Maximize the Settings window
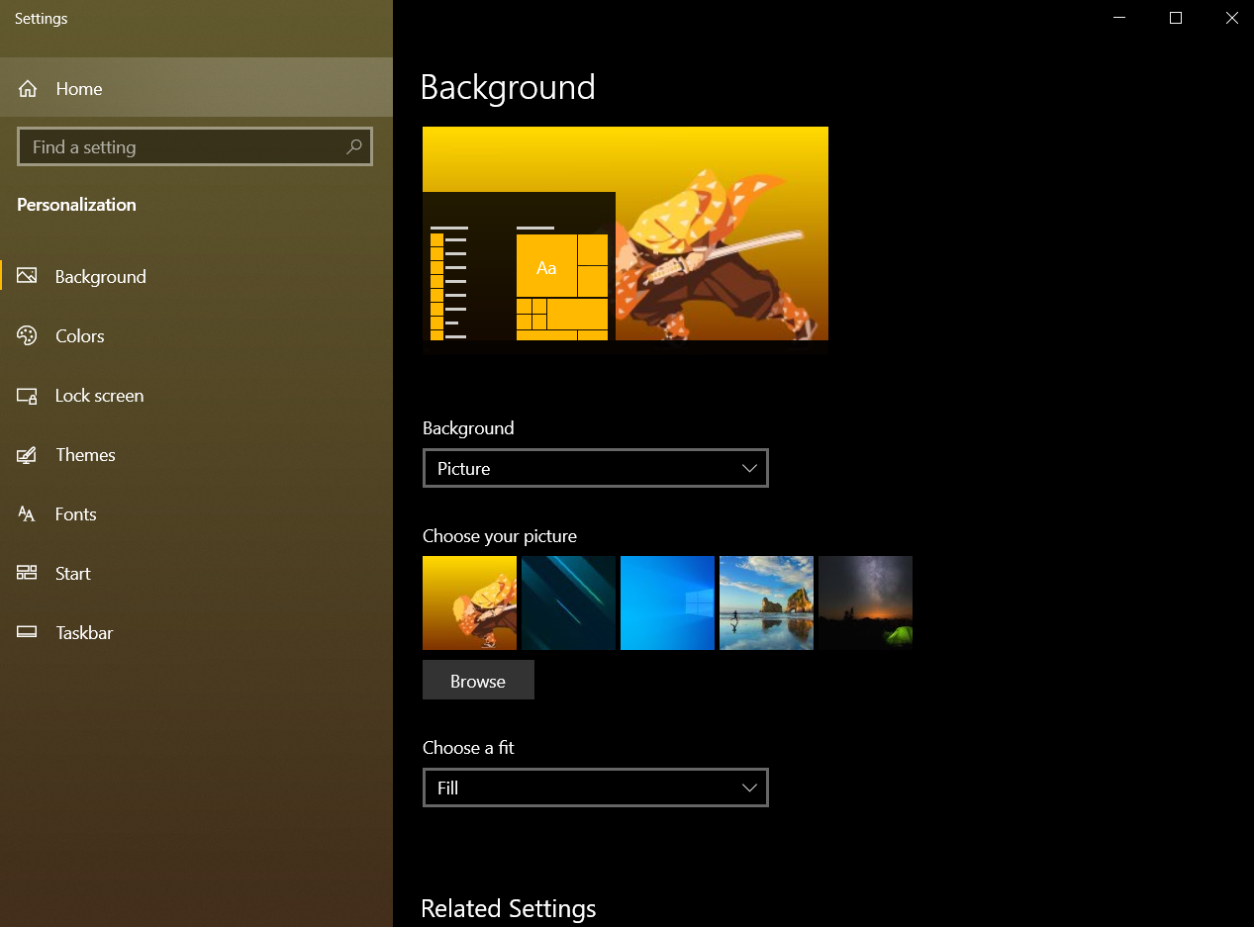This screenshot has height=927, width=1254. 1176,18
